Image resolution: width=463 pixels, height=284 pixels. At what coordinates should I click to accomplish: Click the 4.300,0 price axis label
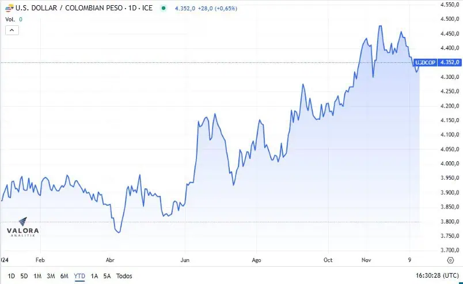pyautogui.click(x=450, y=77)
